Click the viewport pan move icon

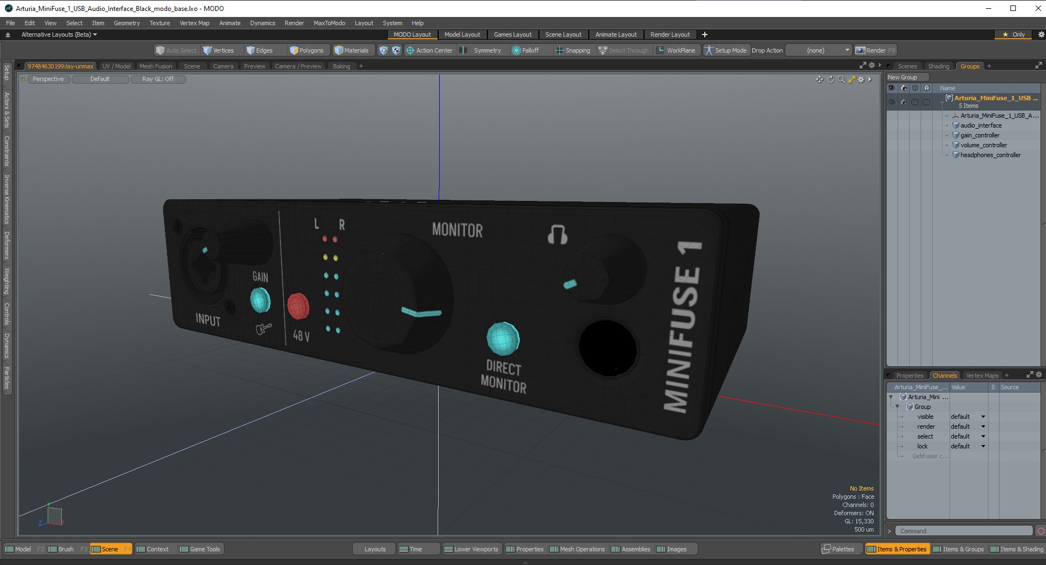click(819, 79)
